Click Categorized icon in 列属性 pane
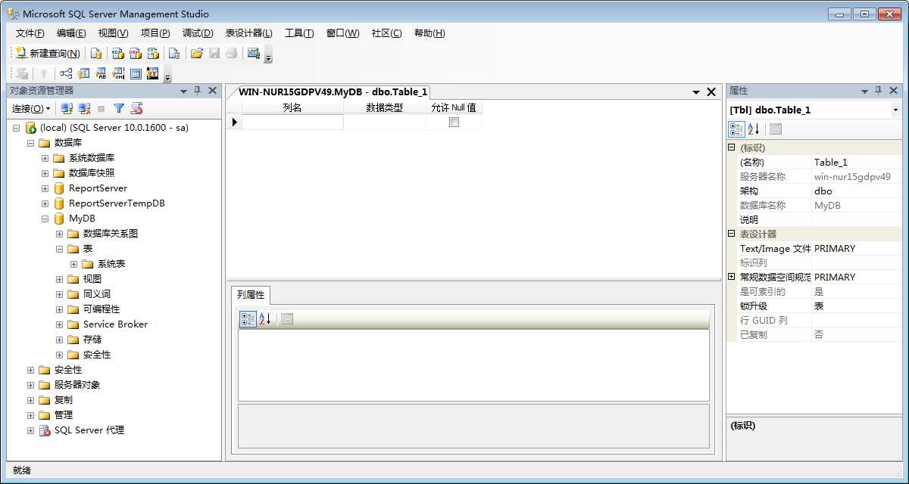Image resolution: width=909 pixels, height=484 pixels. tap(248, 319)
